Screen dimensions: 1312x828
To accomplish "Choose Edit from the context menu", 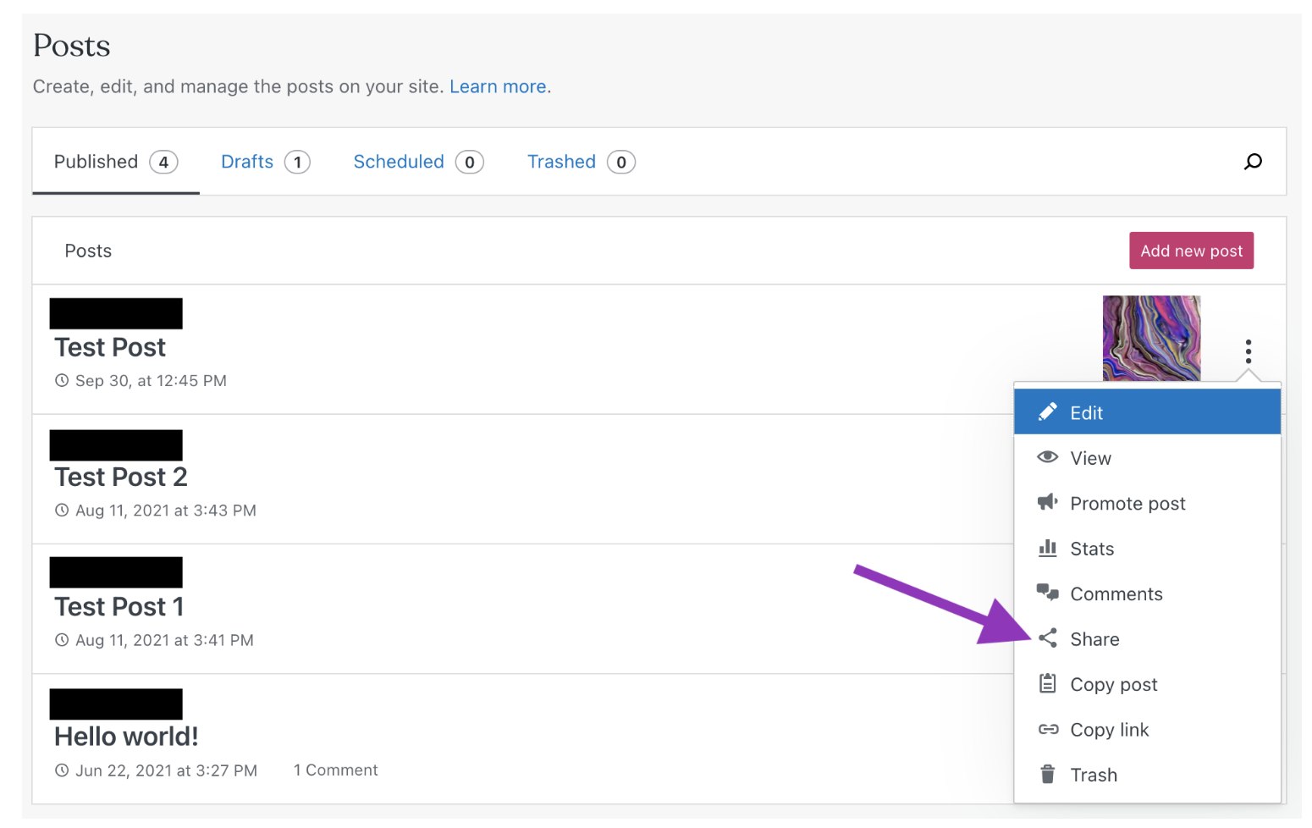I will [1087, 412].
